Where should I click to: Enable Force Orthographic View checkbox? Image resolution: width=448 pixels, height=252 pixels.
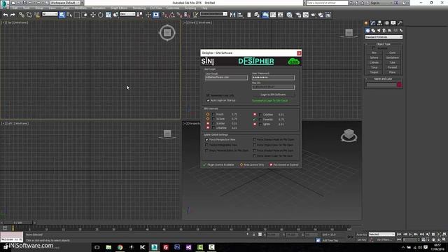coord(206,145)
